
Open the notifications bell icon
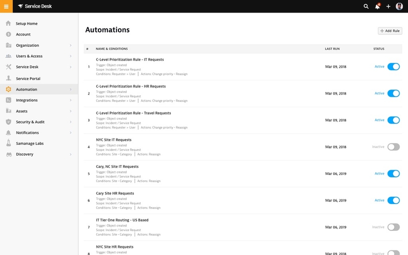click(x=377, y=6)
